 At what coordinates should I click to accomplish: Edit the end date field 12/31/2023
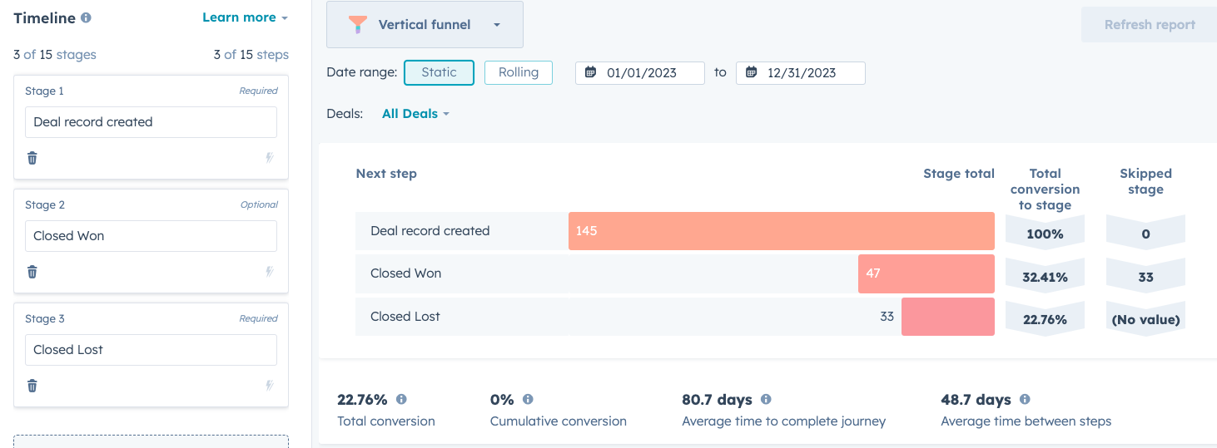tap(801, 73)
